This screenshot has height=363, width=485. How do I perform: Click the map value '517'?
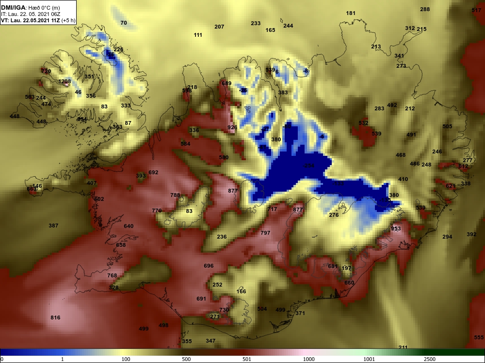click(476, 10)
